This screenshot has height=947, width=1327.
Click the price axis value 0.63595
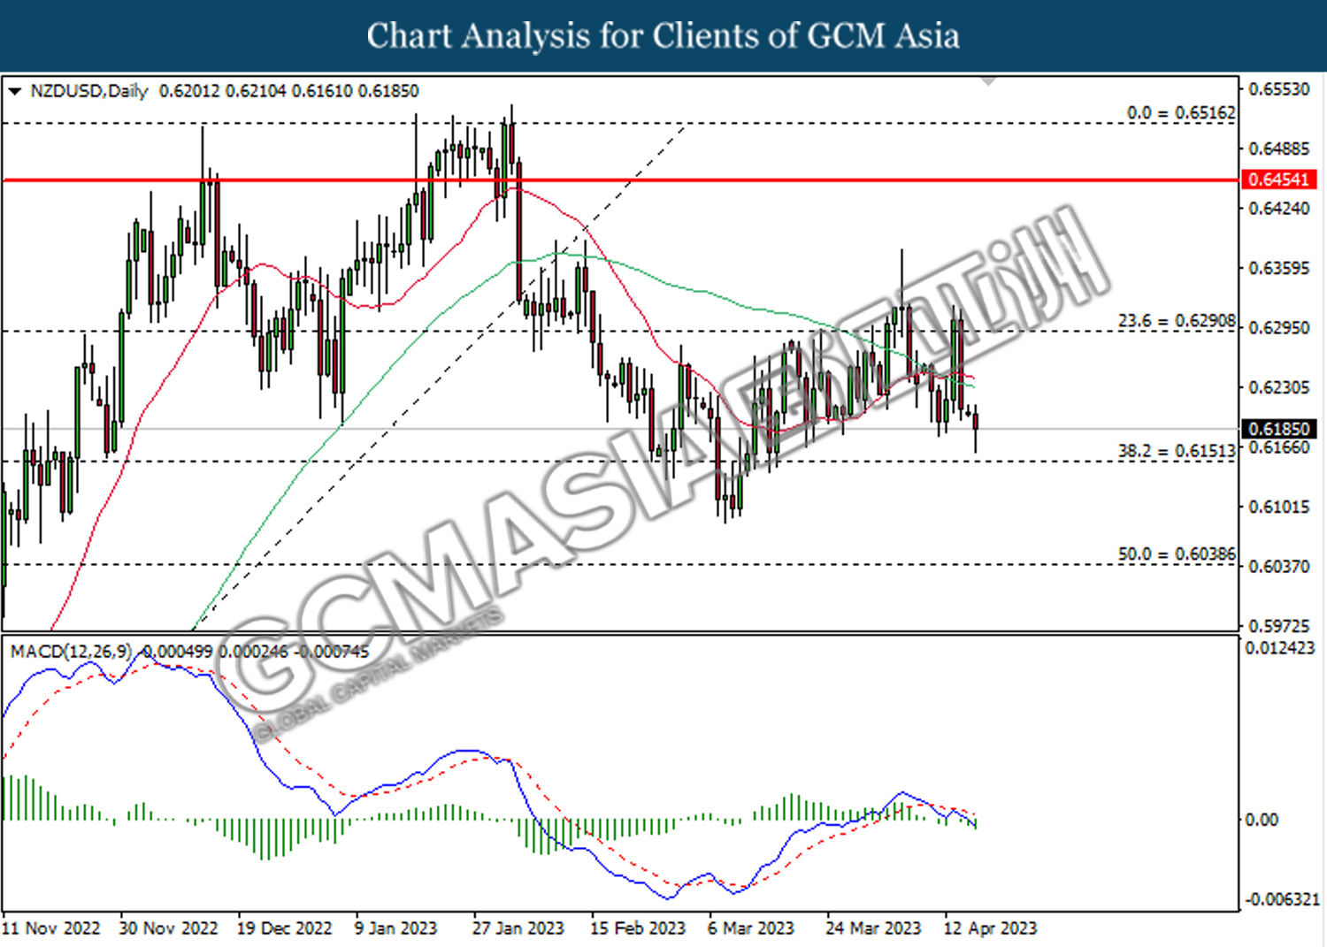click(x=1279, y=268)
